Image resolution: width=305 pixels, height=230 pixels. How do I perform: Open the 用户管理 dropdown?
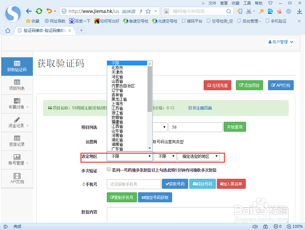click(x=280, y=41)
